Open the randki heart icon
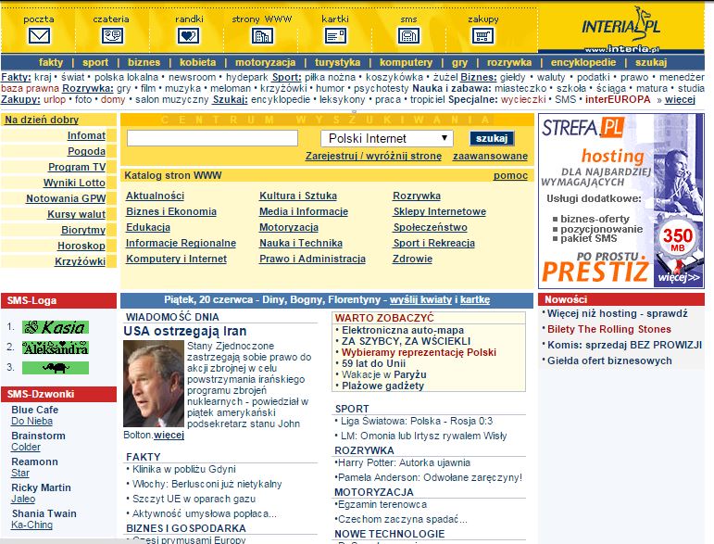The image size is (714, 544). pyautogui.click(x=188, y=36)
